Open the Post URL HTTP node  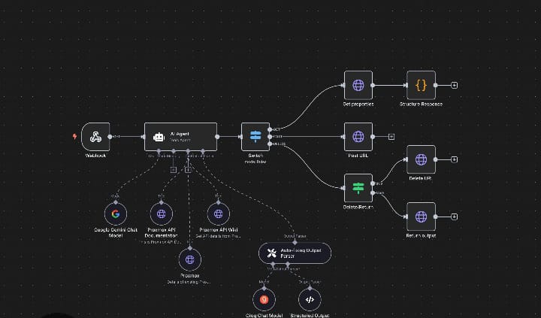tap(358, 137)
